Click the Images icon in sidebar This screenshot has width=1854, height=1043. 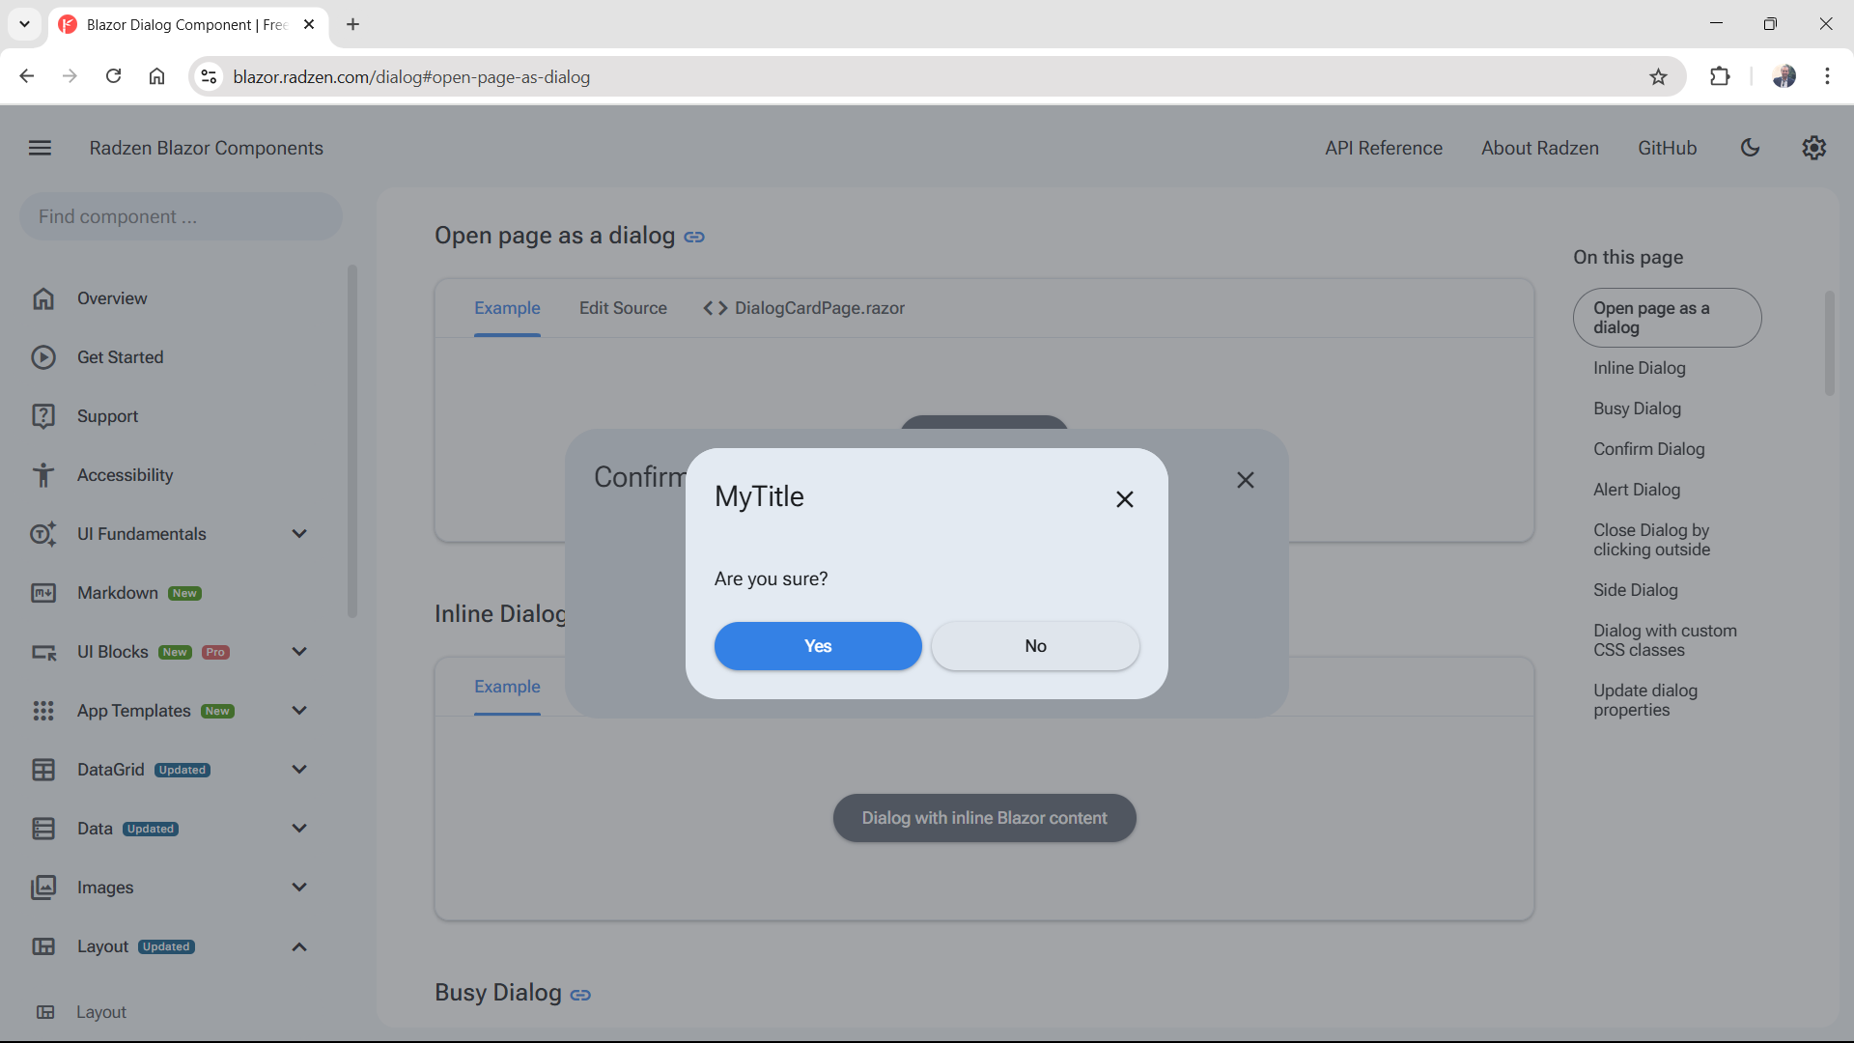[43, 888]
